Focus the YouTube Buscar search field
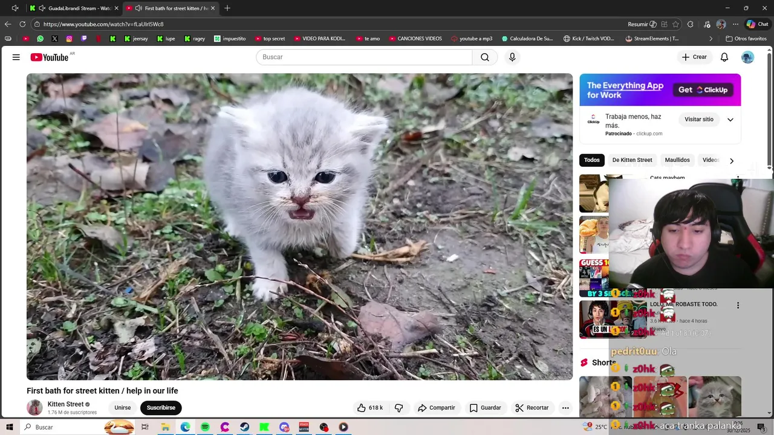This screenshot has height=435, width=774. (x=364, y=57)
